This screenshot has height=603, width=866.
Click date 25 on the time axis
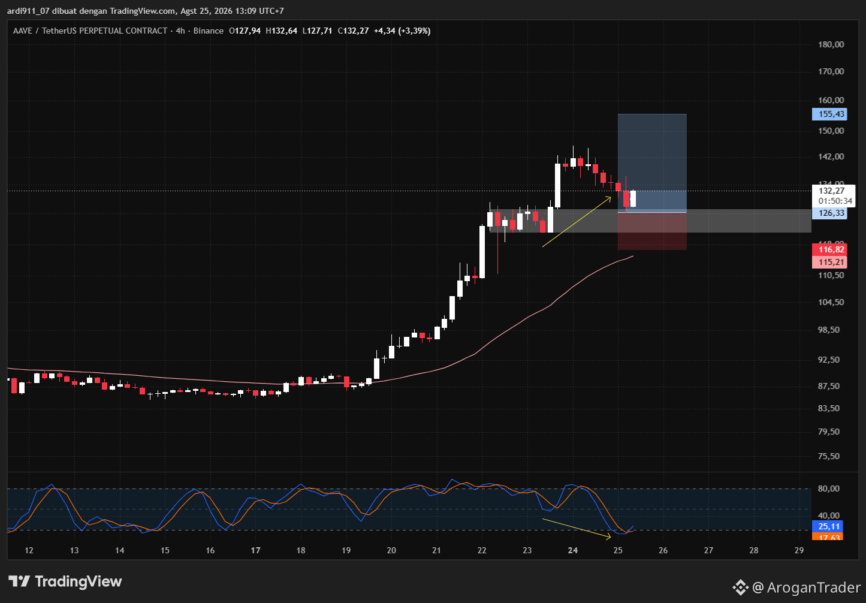[x=618, y=550]
